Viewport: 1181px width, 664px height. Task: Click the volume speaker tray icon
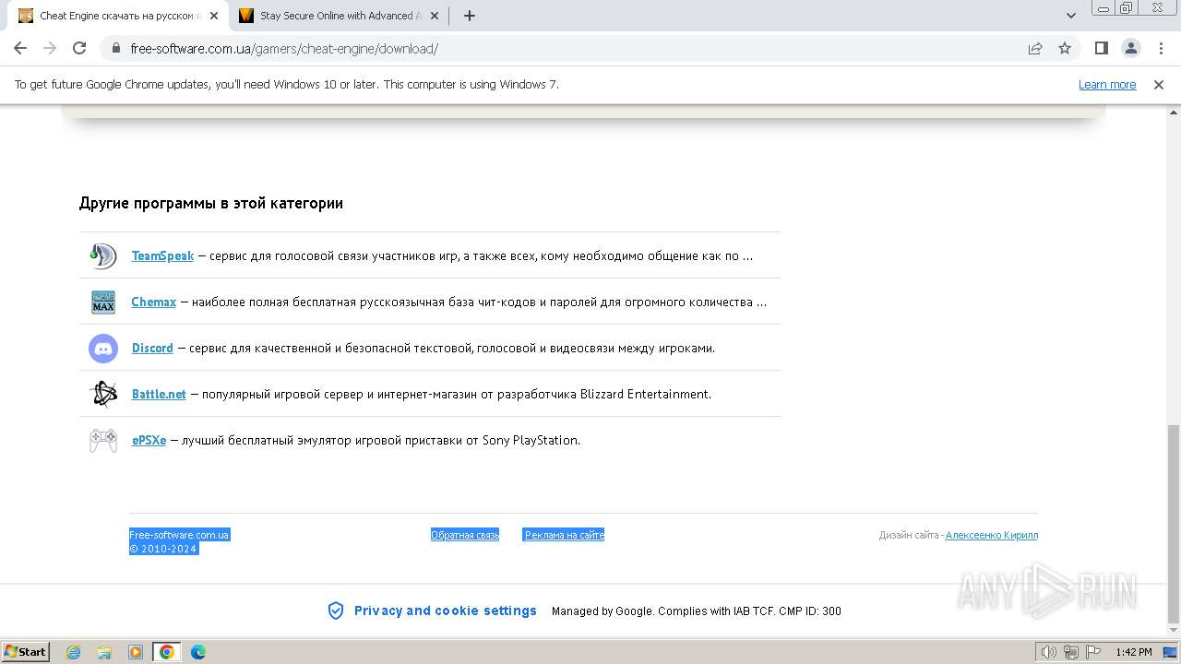(1049, 652)
